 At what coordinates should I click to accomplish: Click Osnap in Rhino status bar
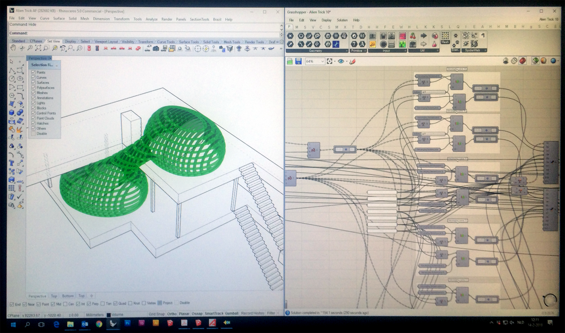[x=197, y=314]
